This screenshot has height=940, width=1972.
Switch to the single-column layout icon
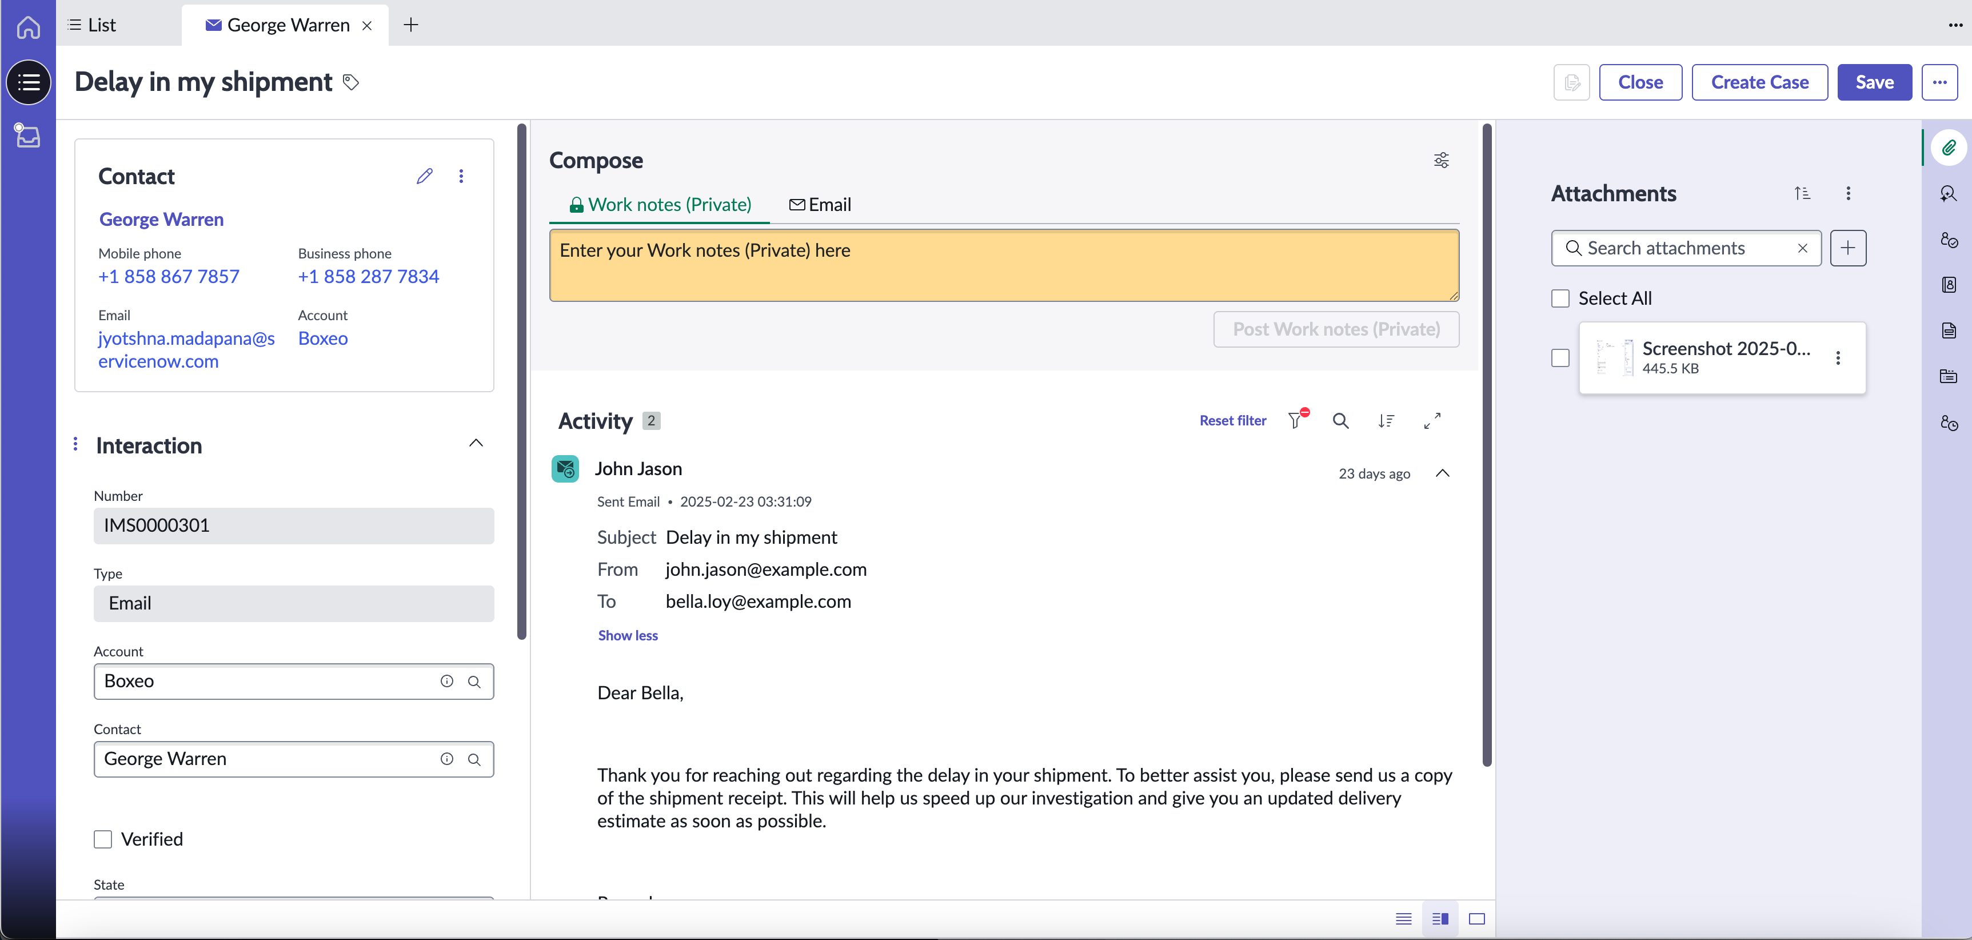point(1403,919)
